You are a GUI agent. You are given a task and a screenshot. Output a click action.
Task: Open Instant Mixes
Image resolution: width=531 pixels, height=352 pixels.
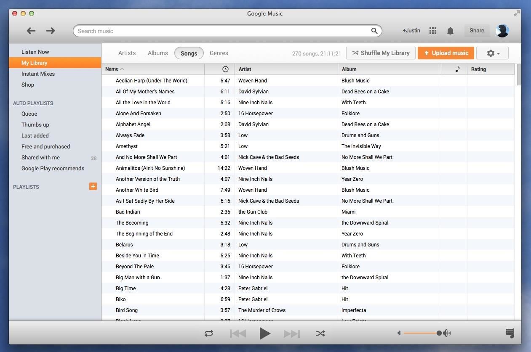coord(38,74)
